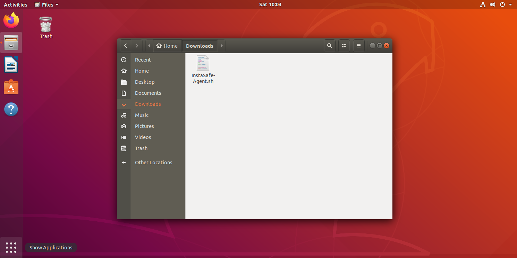Click the Recent clock icon
Screen dimensions: 517x258
coord(124,60)
